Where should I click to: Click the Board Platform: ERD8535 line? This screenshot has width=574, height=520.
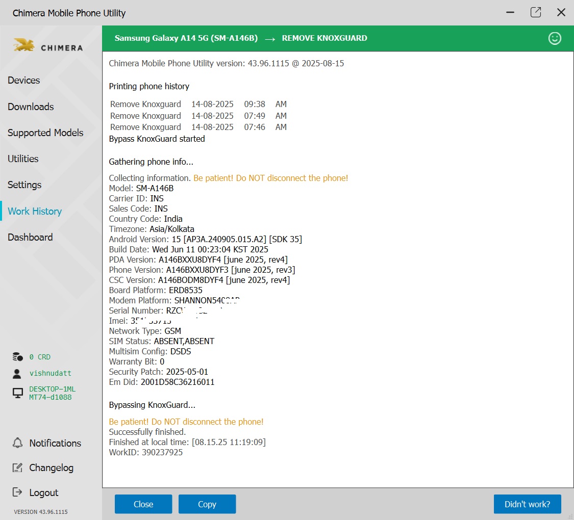[x=155, y=290]
